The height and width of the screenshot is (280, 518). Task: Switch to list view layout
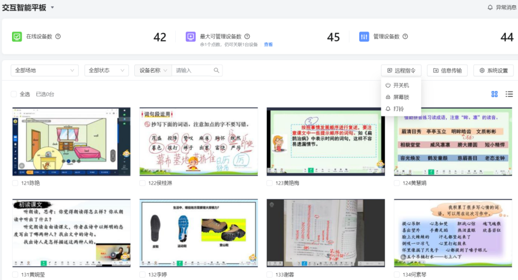tap(509, 94)
